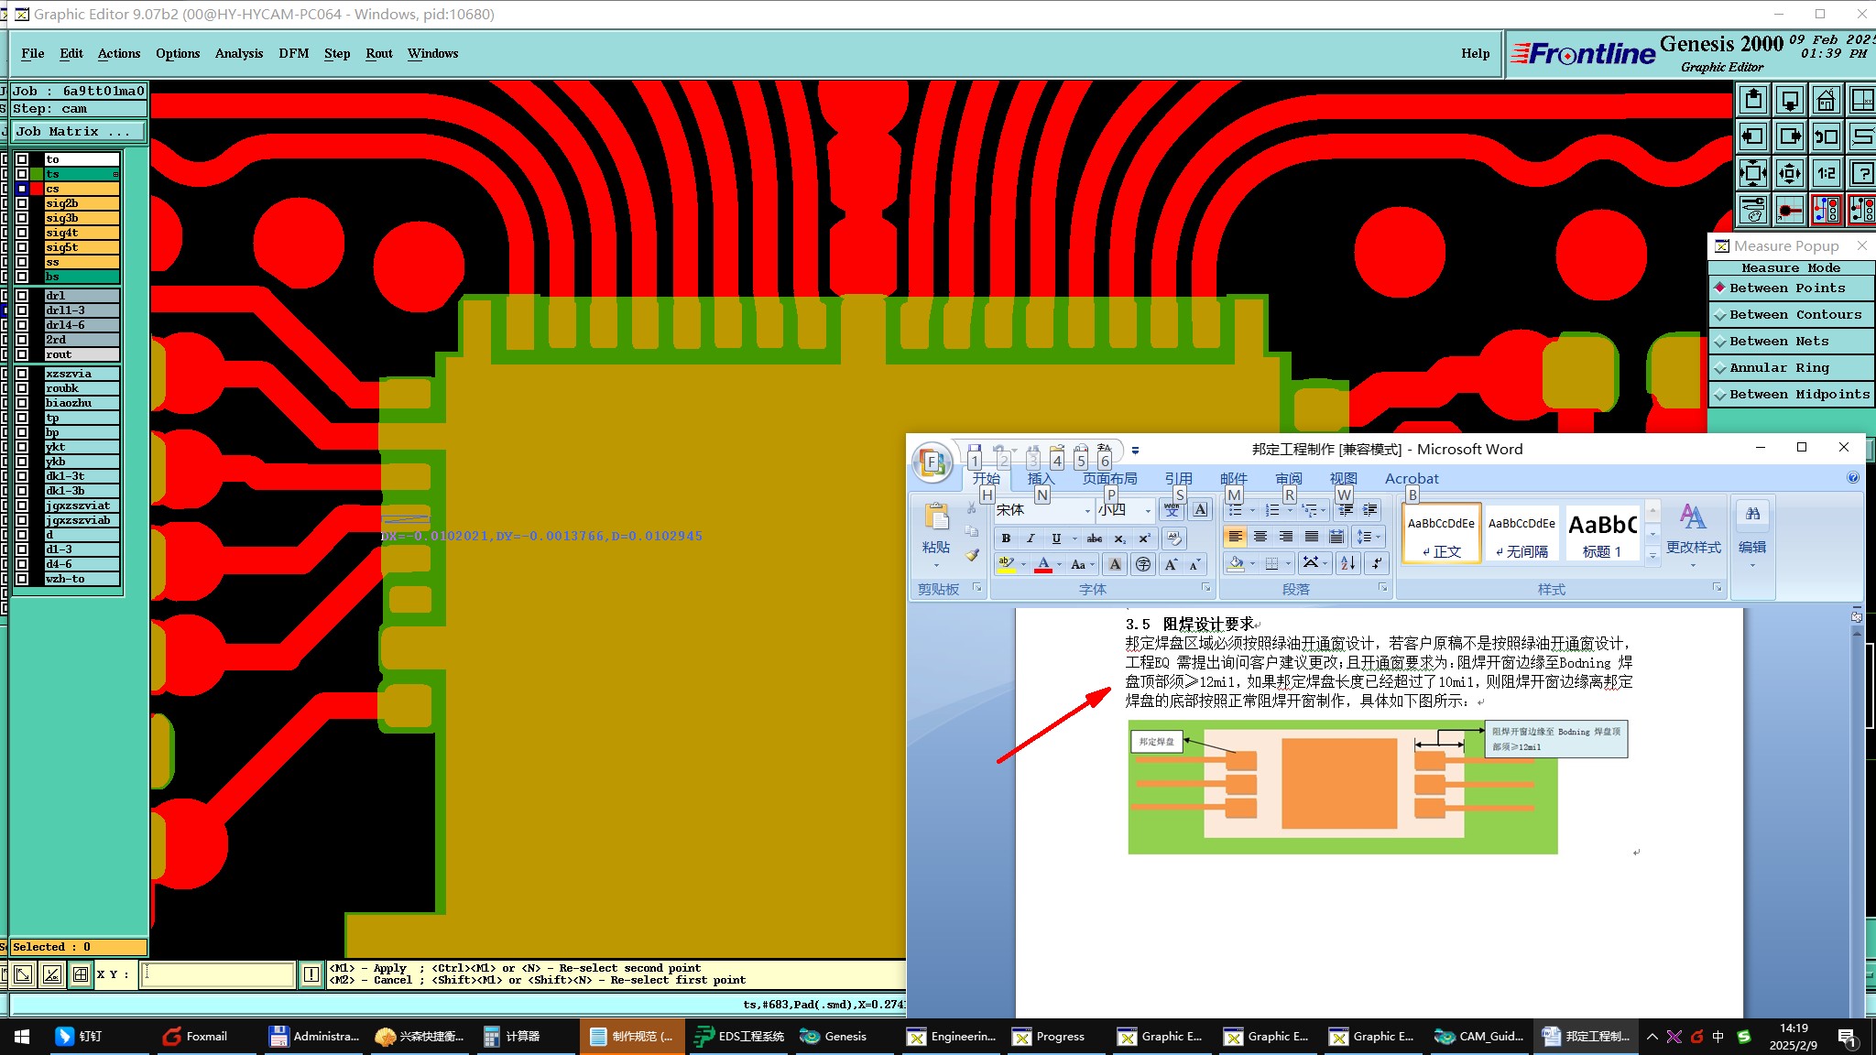Toggle the sig2b layer checkbox

point(22,203)
